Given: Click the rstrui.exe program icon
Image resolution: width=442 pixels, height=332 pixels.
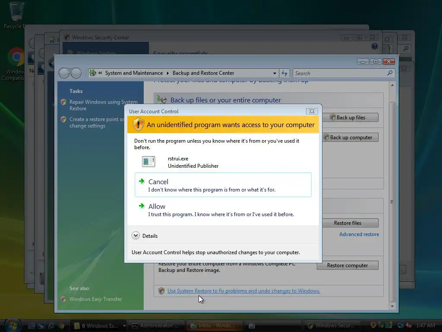Looking at the screenshot, I should click(x=148, y=162).
